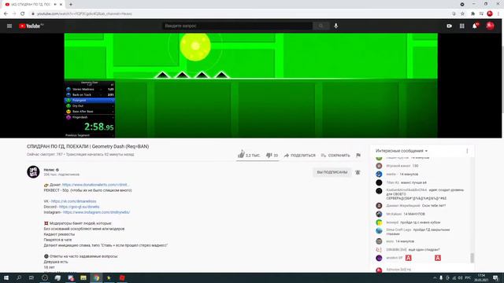Click the browser address bar URL
This screenshot has height=283, width=504.
tap(84, 14)
